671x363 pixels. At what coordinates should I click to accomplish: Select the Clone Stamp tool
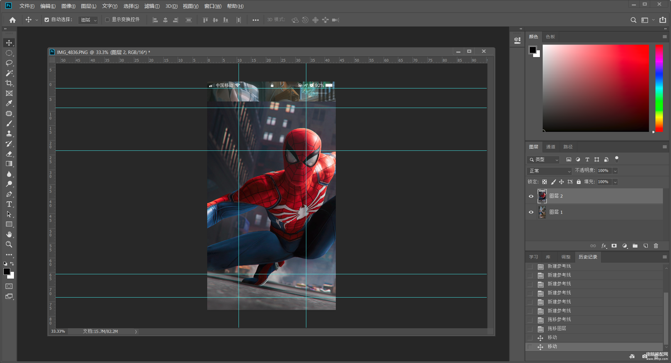(9, 134)
